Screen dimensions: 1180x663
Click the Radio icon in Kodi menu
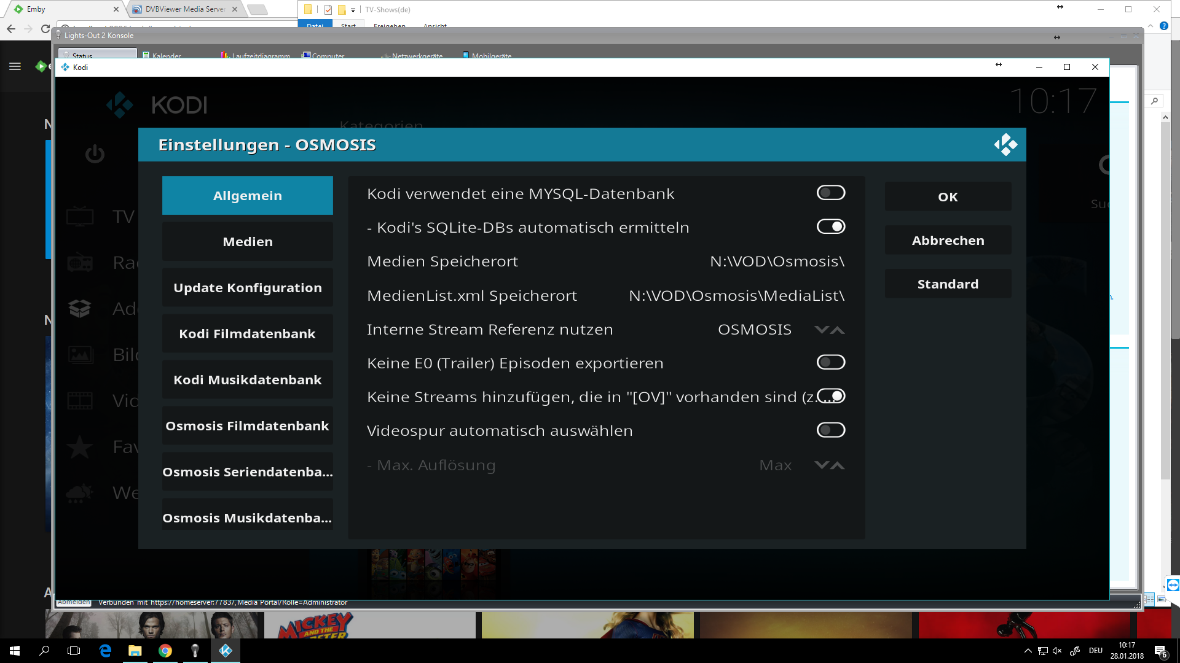click(x=80, y=263)
